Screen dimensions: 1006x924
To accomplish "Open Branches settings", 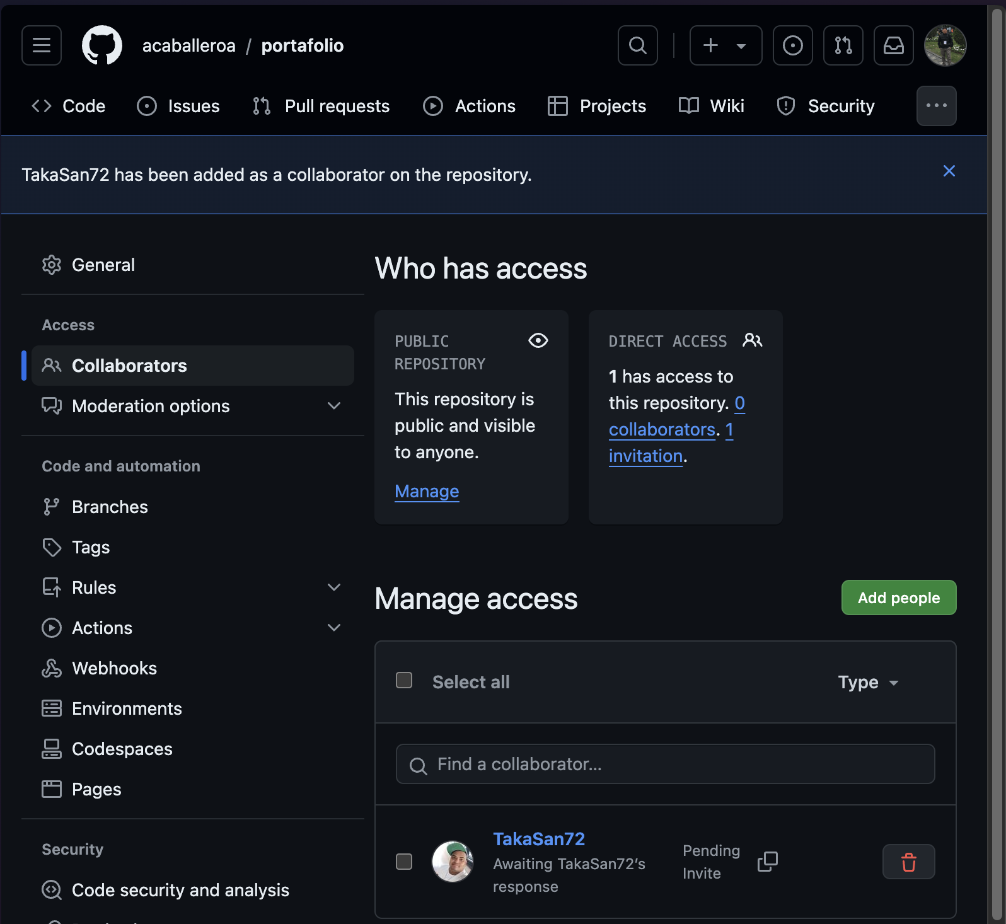I will click(x=193, y=507).
